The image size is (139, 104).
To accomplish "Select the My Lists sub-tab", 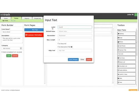I will (x=13, y=21).
